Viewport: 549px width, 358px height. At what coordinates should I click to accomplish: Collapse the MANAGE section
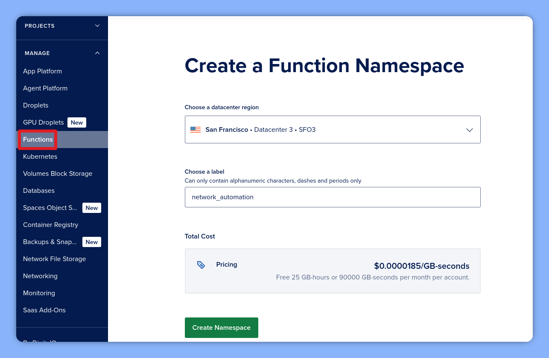pos(97,53)
